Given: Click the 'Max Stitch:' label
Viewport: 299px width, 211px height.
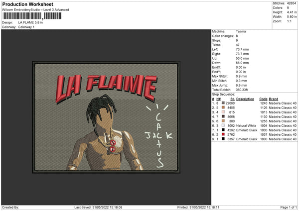Looking at the screenshot, I should pos(220,76).
